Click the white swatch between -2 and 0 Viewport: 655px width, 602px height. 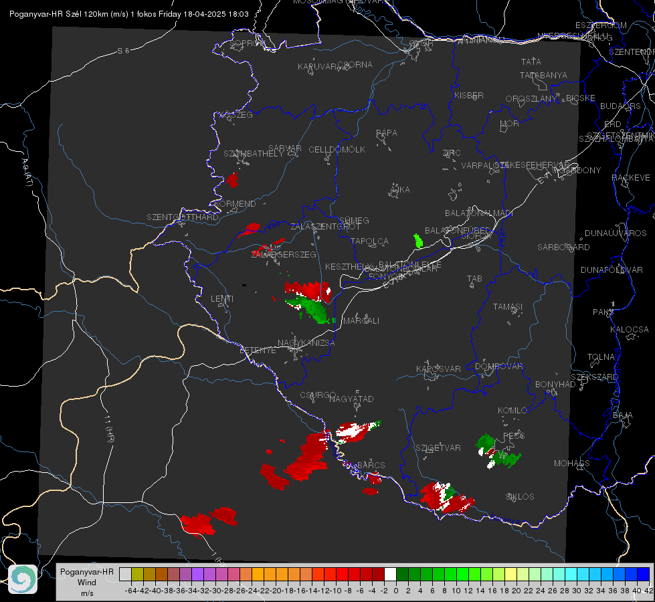coord(390,574)
